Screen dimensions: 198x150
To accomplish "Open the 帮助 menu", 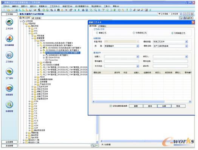I will 116,6.
